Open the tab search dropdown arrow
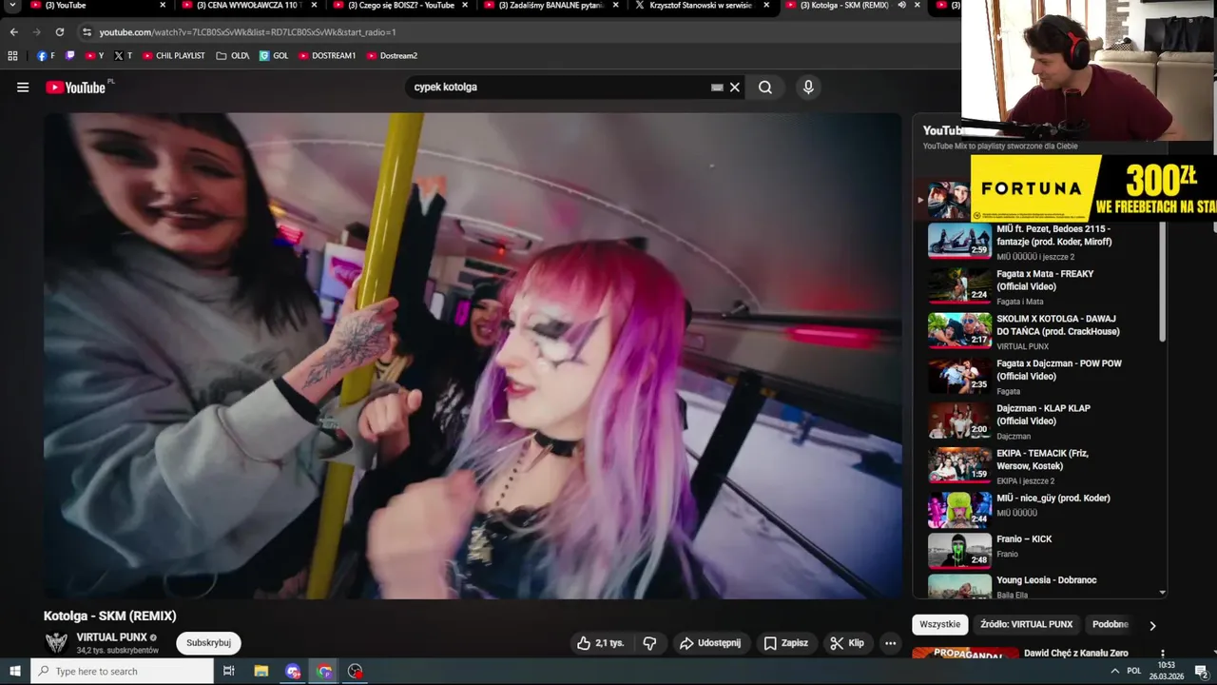This screenshot has height=685, width=1217. coord(12,6)
